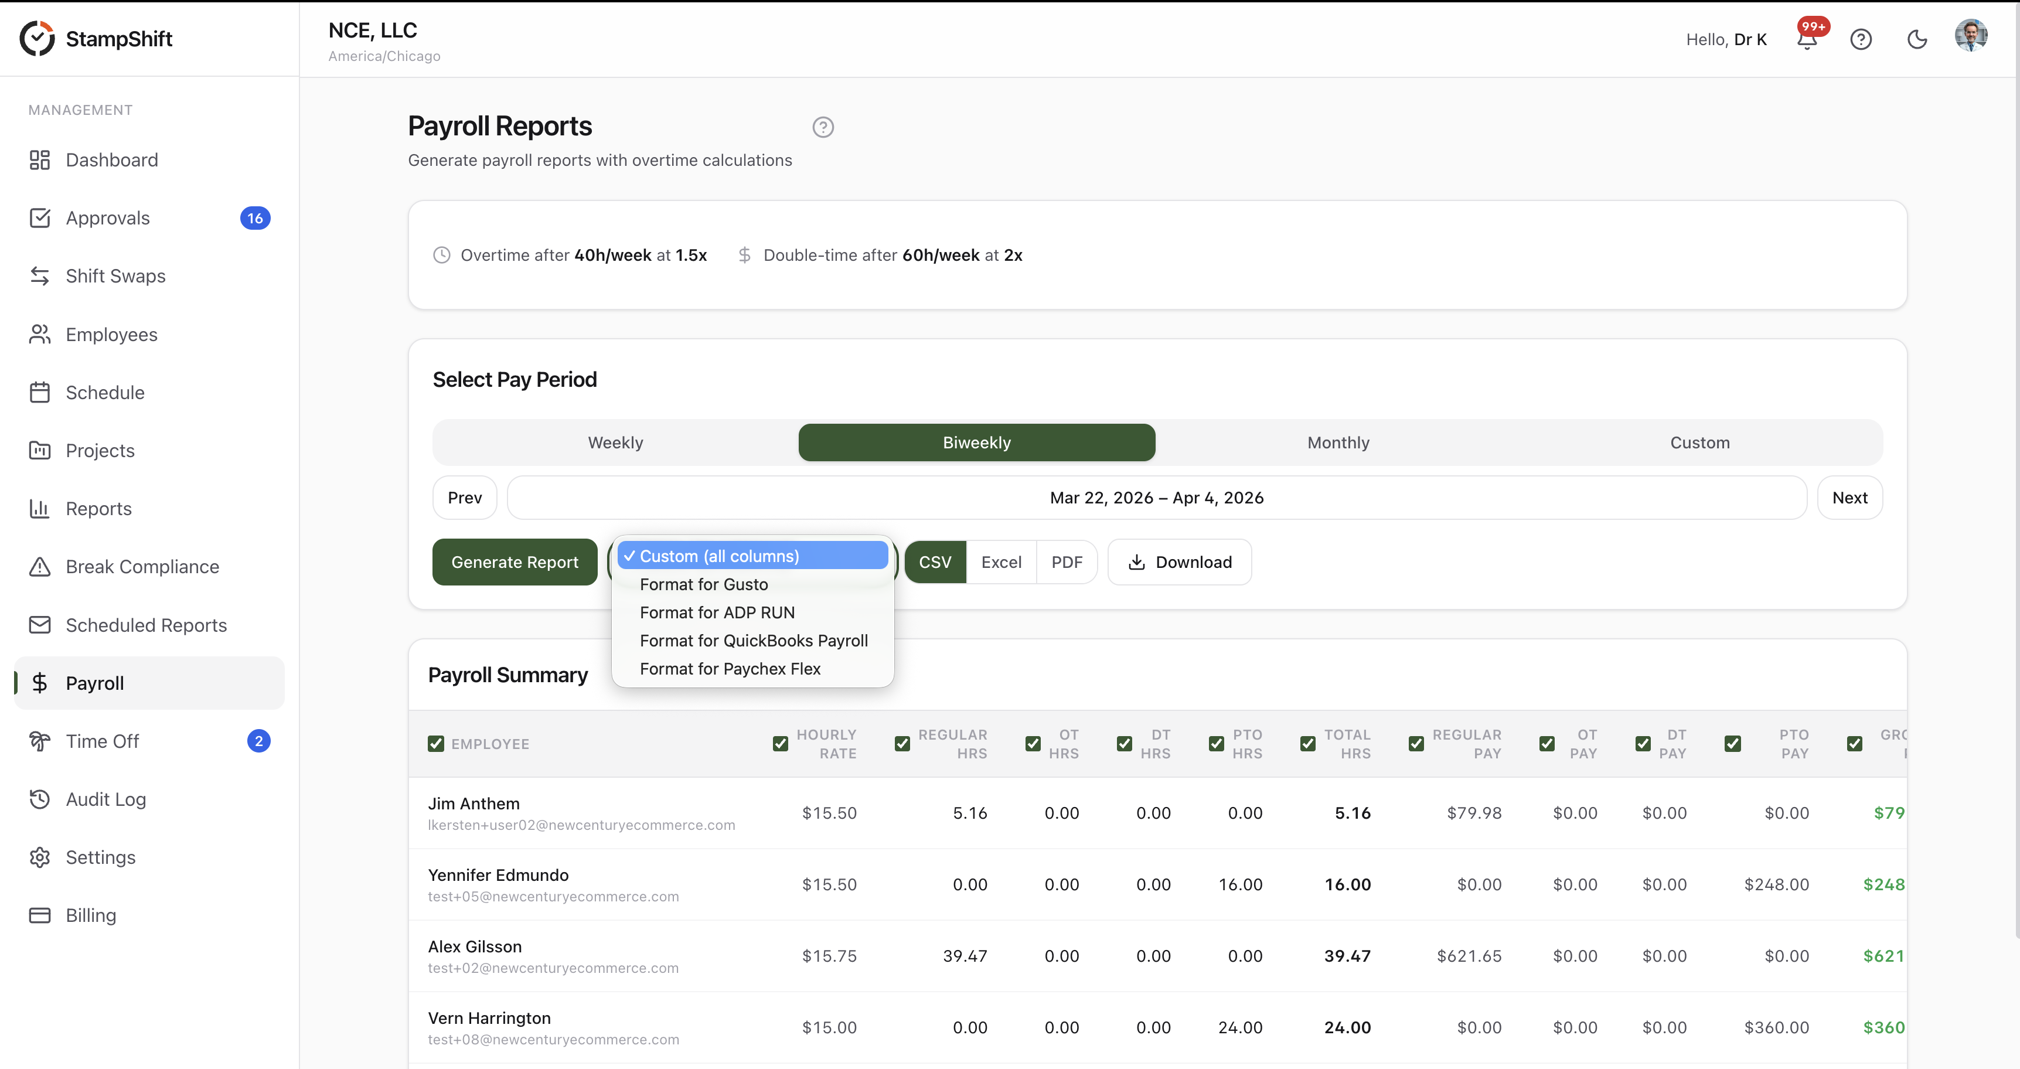Open Shift Swaps page

click(149, 276)
